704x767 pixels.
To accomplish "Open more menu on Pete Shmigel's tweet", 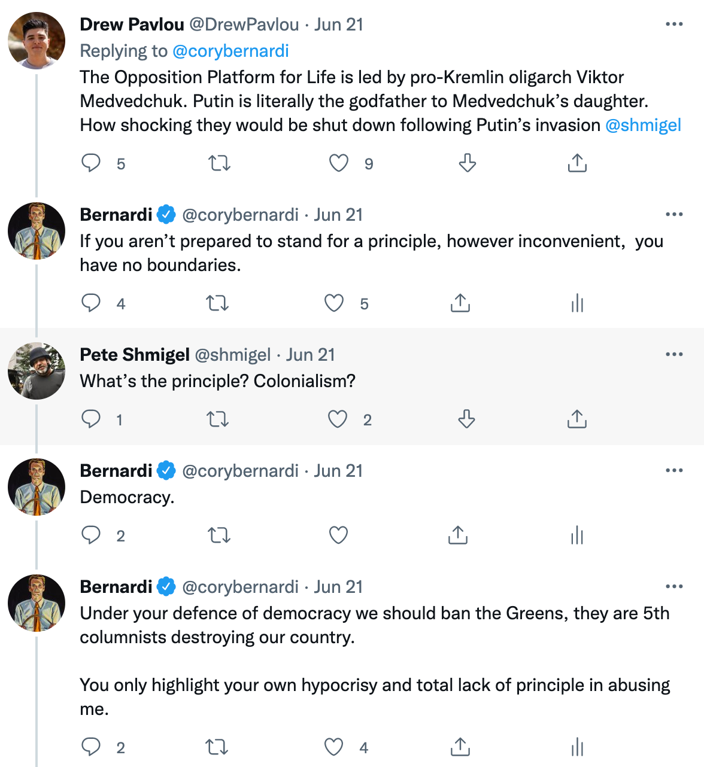I will (x=674, y=354).
